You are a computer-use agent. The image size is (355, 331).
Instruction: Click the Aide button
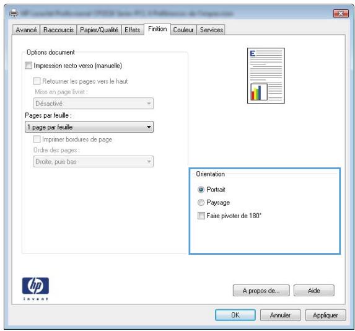point(313,291)
